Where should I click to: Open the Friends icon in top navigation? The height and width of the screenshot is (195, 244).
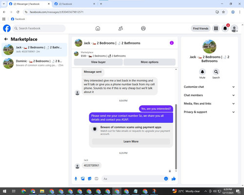(121, 28)
